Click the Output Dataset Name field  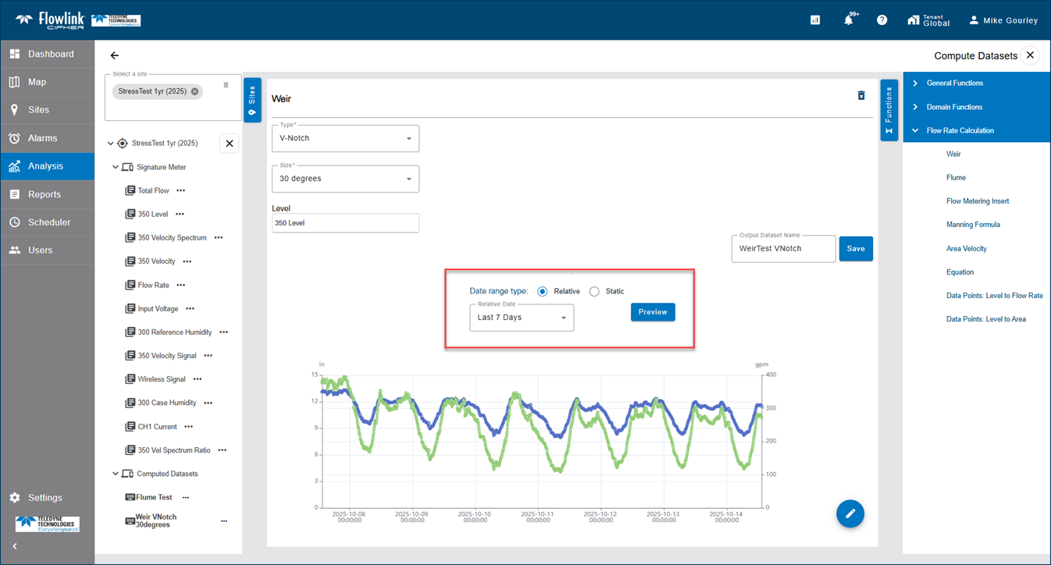pyautogui.click(x=782, y=249)
